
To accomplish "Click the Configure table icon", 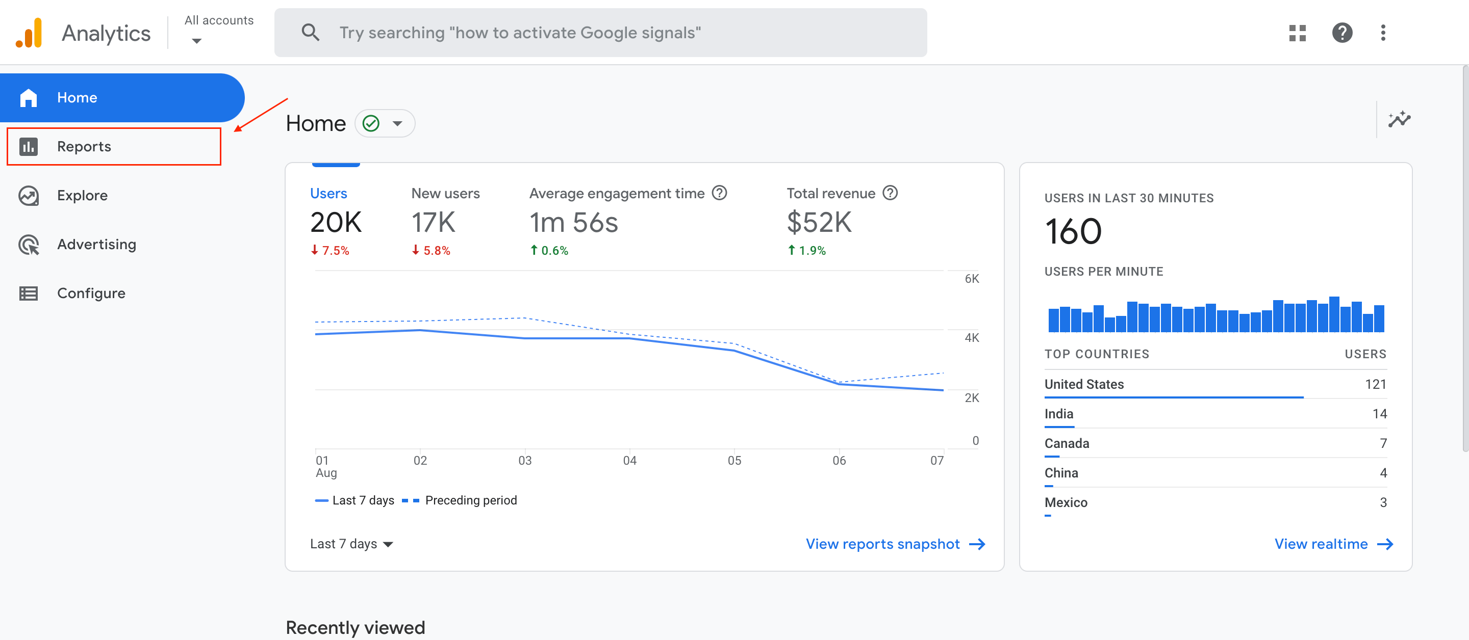I will 29,293.
